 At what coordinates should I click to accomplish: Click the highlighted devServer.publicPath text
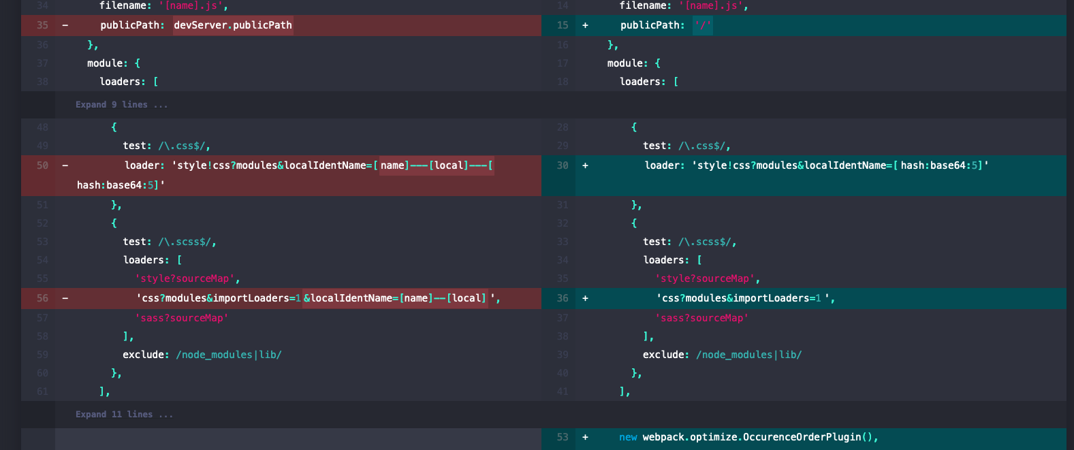coord(233,25)
